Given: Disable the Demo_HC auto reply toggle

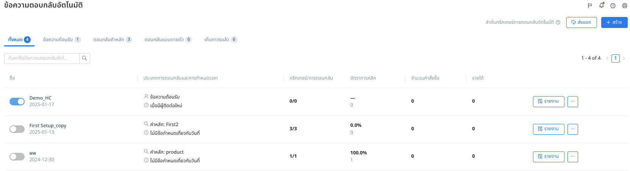Looking at the screenshot, I should 17,101.
